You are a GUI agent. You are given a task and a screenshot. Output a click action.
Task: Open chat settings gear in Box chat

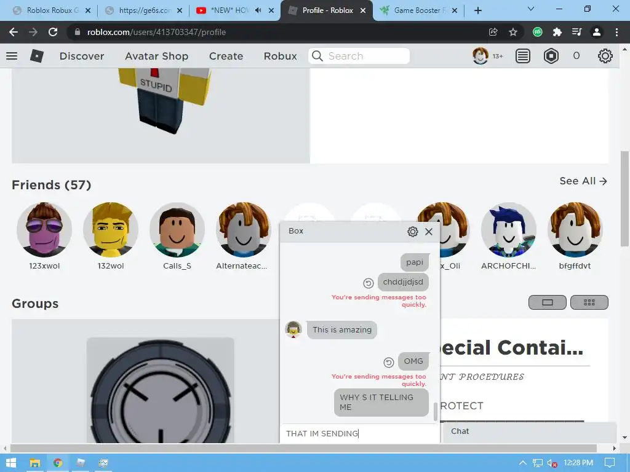(x=412, y=232)
